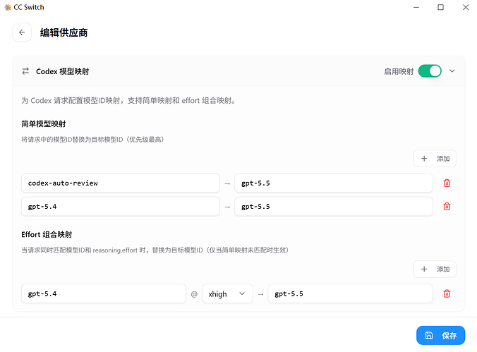The height and width of the screenshot is (352, 477).
Task: Click the 编辑供应商 page title
Action: (x=64, y=32)
